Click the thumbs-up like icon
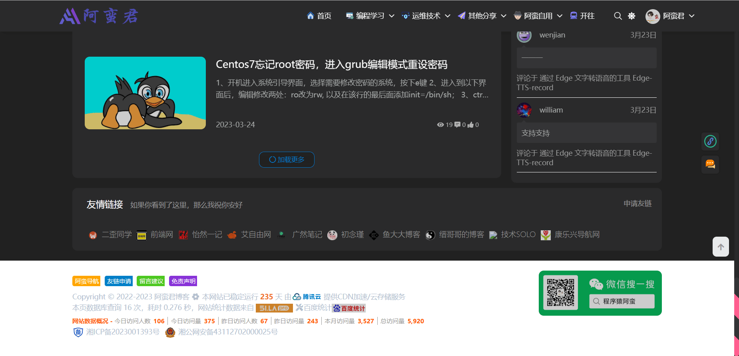Viewport: 739px width, 356px height. pyautogui.click(x=470, y=125)
